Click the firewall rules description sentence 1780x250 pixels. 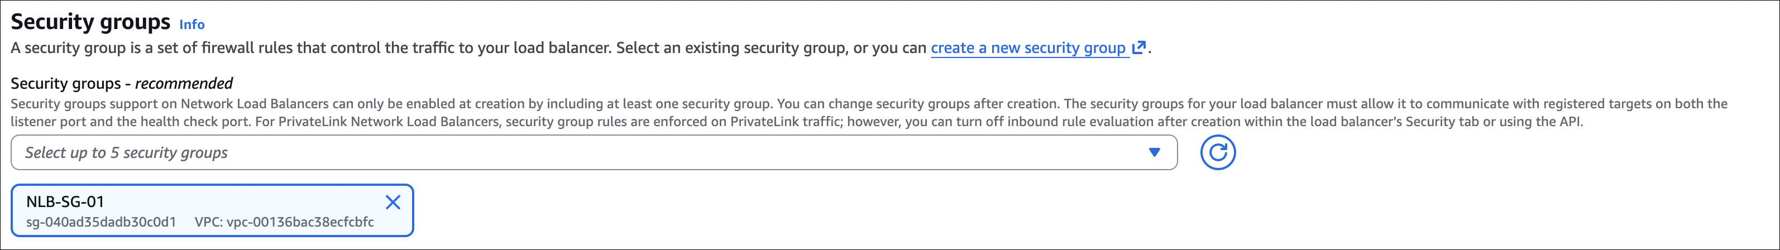coord(311,47)
